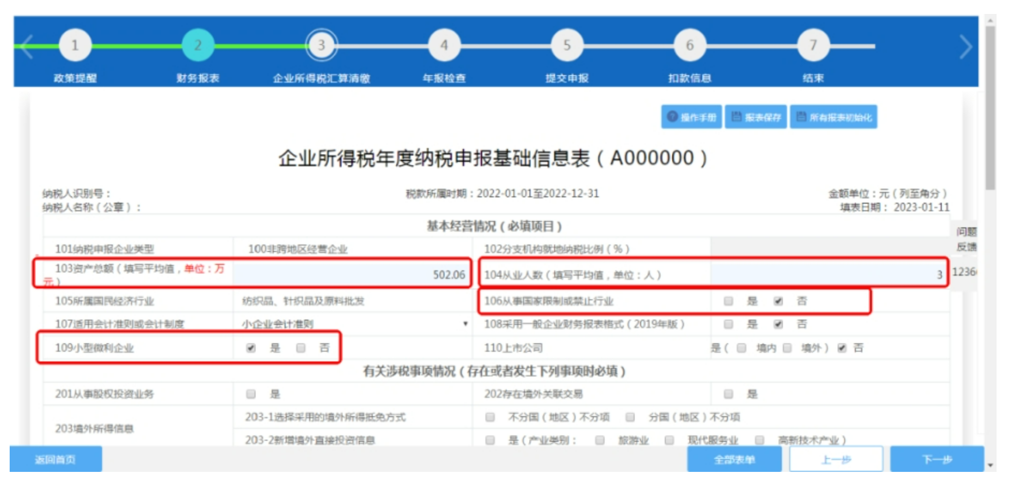Viewport: 1010px width, 481px height.
Task: Click step 5 circle 提交申报
Action: click(x=567, y=46)
